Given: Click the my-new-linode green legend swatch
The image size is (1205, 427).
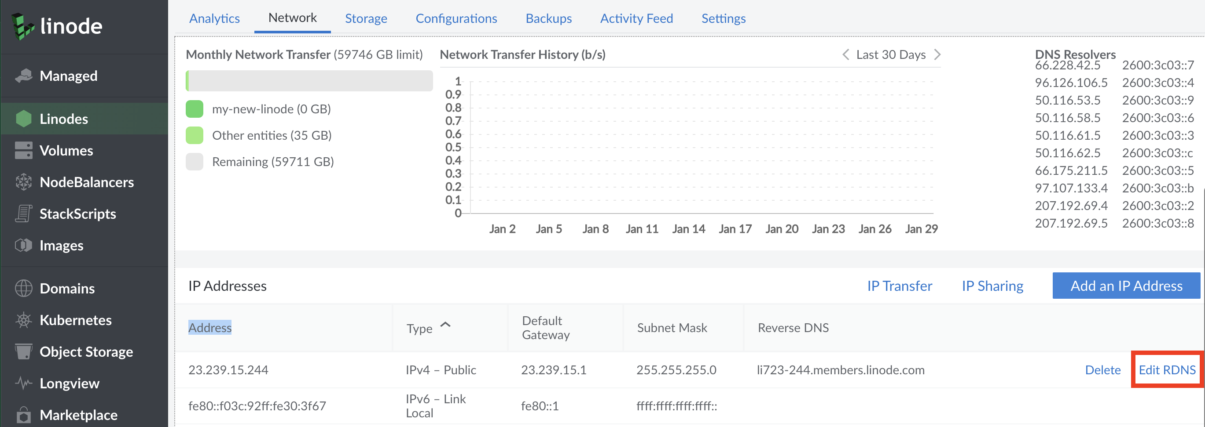Looking at the screenshot, I should 194,109.
